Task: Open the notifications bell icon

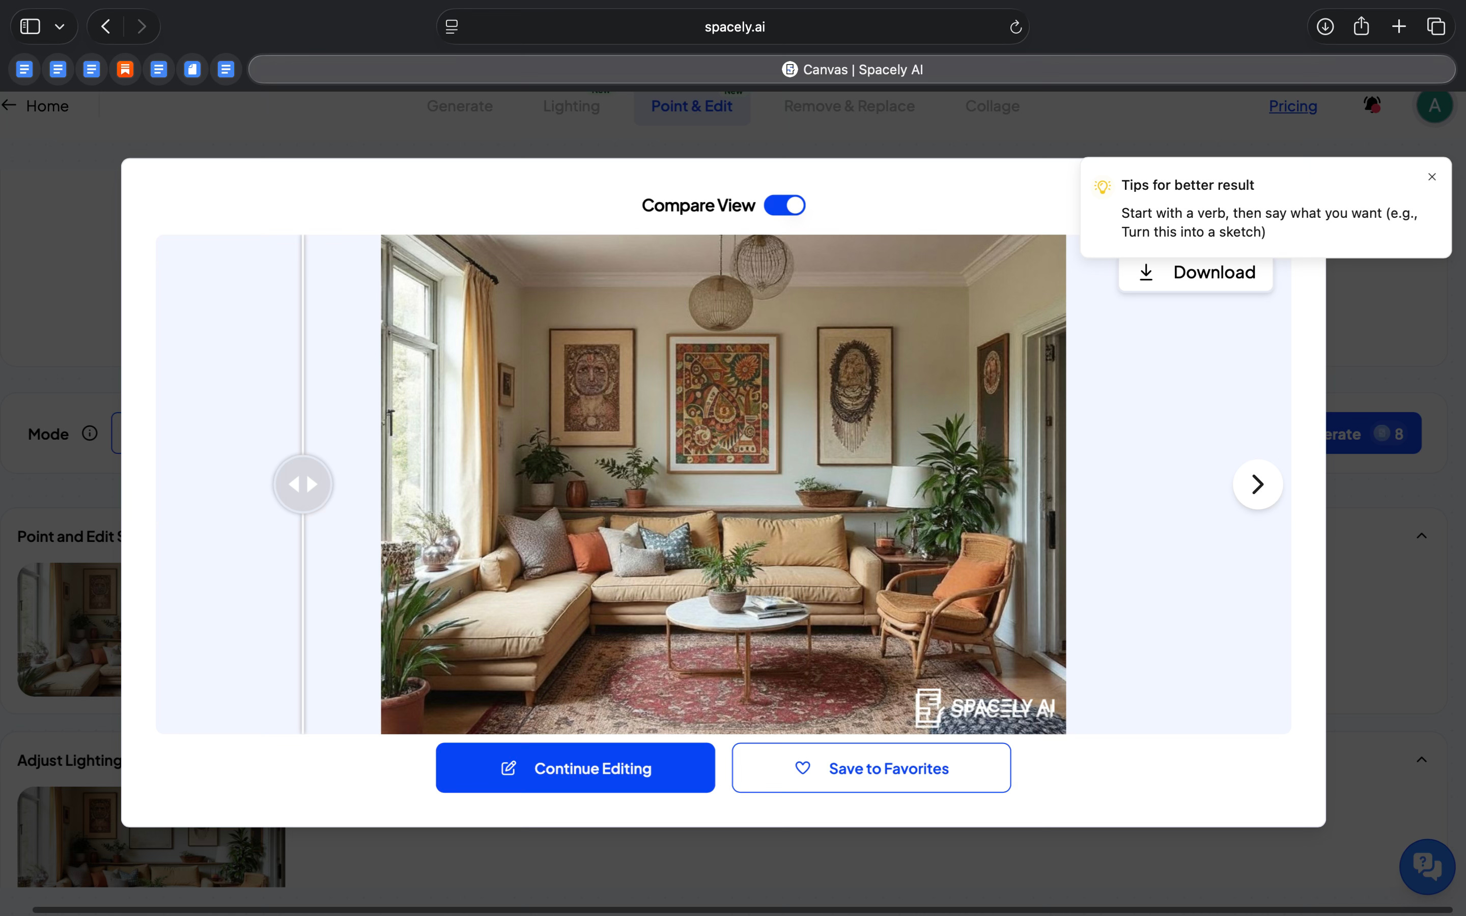Action: click(1372, 105)
